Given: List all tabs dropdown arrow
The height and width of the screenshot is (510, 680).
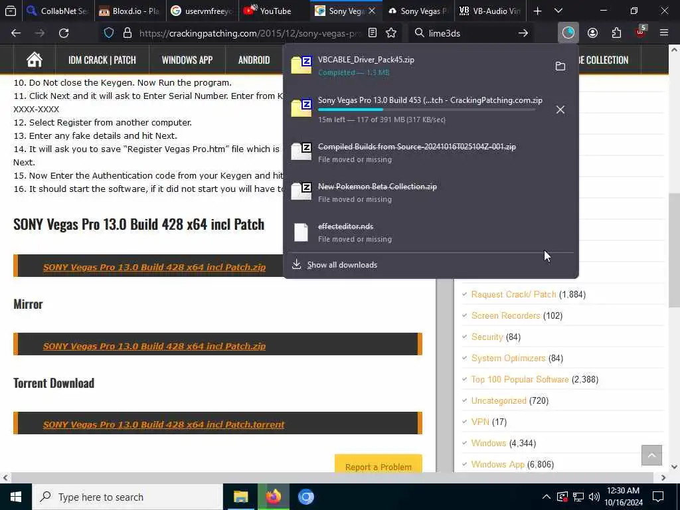Looking at the screenshot, I should point(558,11).
